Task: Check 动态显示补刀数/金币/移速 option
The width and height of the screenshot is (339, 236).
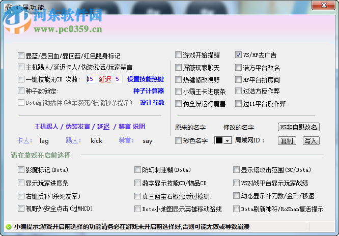Action: (x=236, y=196)
